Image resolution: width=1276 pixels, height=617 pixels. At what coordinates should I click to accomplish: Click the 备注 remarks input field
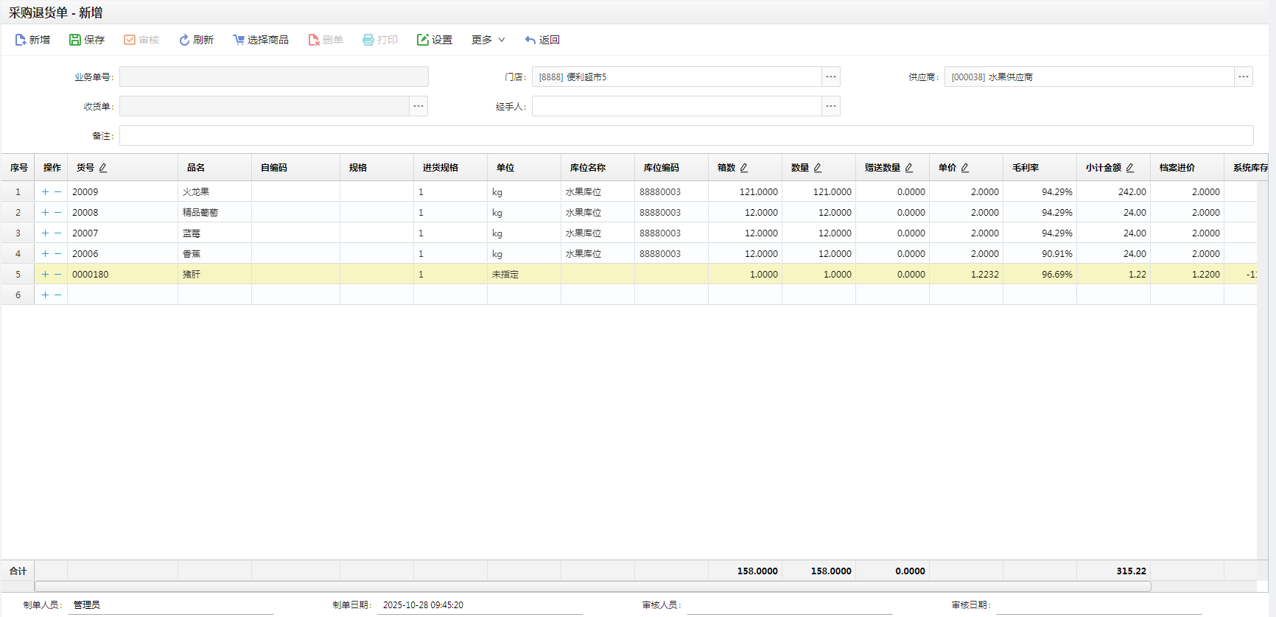tap(685, 135)
